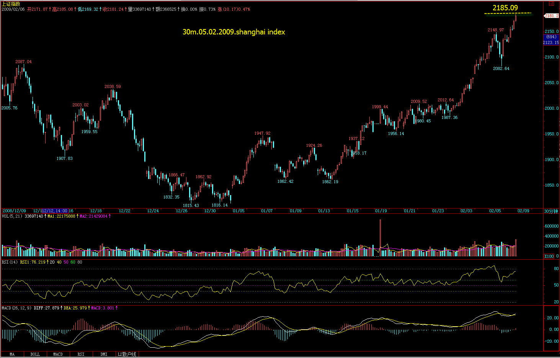Open the MACD indicator tab
The height and width of the screenshot is (358, 560).
click(x=58, y=354)
